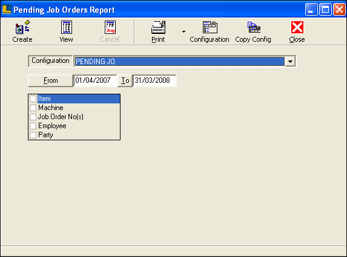Screen dimensions: 347x257
Task: Enable the Machine filter checkbox
Action: 33,108
